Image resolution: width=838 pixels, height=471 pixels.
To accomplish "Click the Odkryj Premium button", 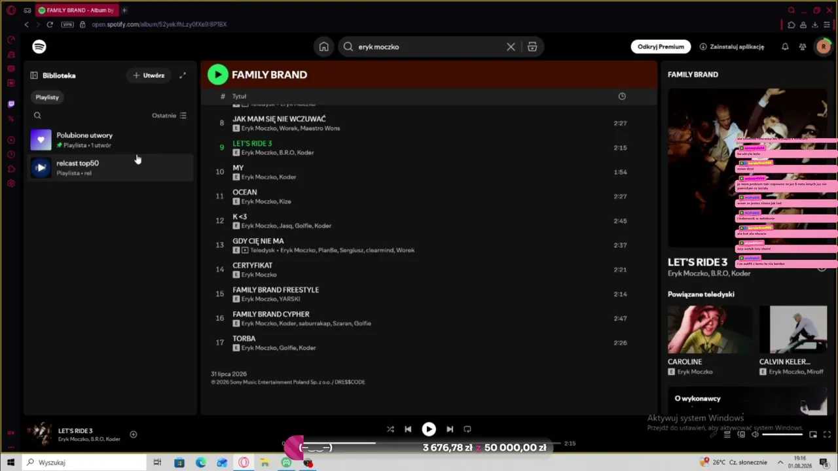I will click(x=661, y=46).
